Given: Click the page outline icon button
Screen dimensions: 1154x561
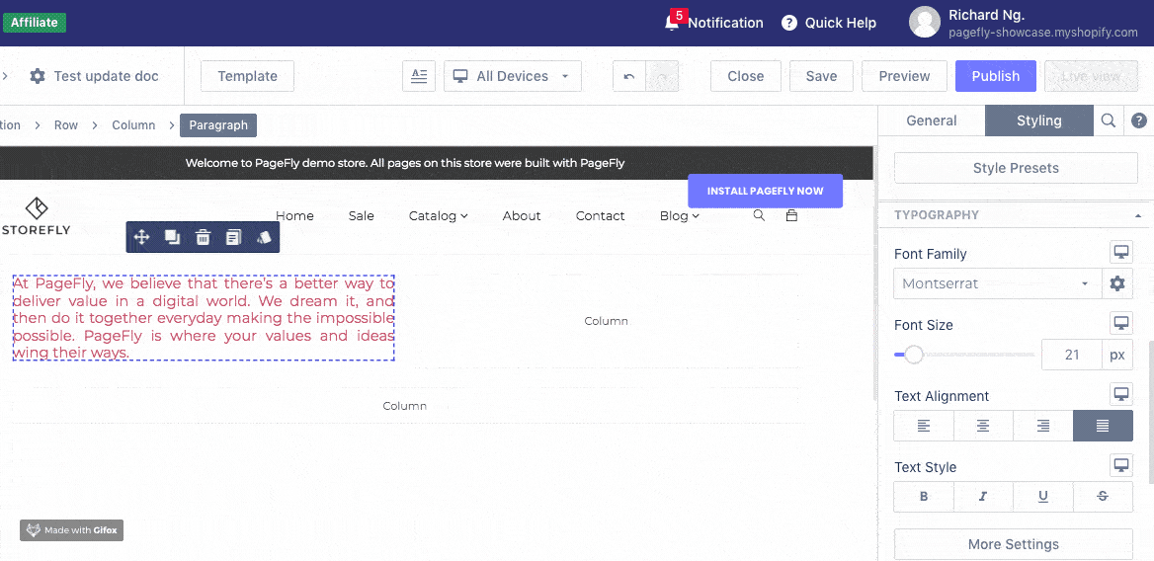Looking at the screenshot, I should [419, 76].
